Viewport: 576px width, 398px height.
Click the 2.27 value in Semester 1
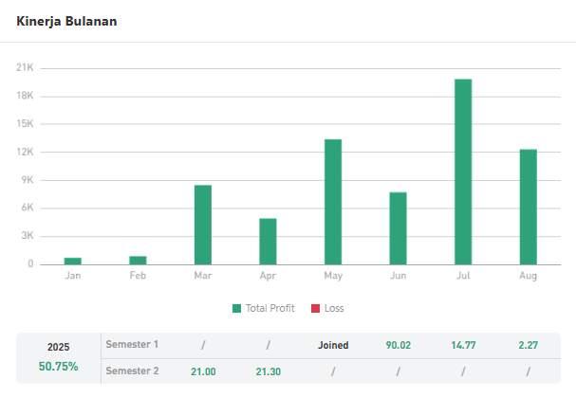click(529, 345)
